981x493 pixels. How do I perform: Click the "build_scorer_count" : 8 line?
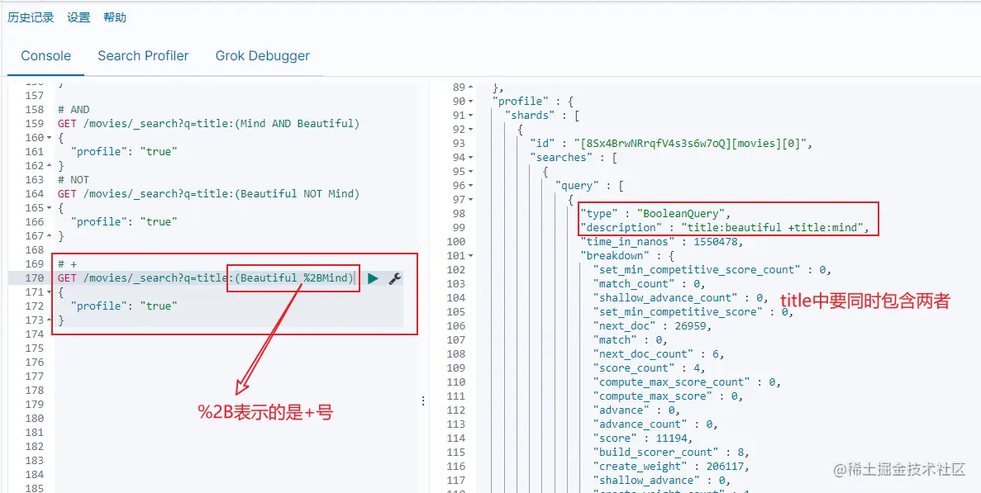[x=671, y=453]
